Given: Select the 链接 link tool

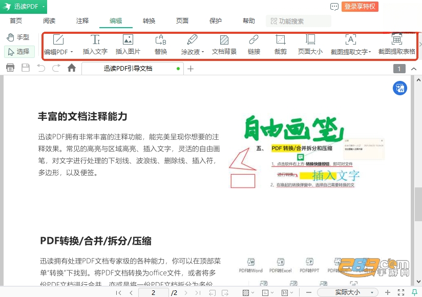Looking at the screenshot, I should 254,45.
